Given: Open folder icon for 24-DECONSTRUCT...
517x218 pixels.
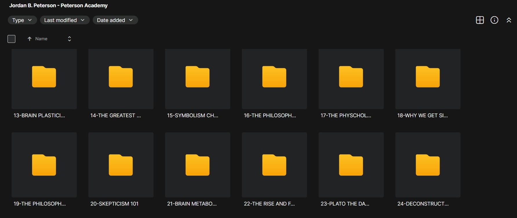Looking at the screenshot, I should [428, 165].
